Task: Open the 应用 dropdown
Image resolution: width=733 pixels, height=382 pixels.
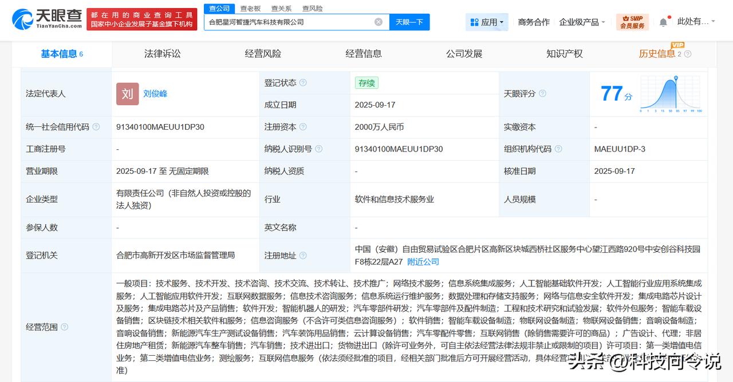Action: (x=487, y=22)
